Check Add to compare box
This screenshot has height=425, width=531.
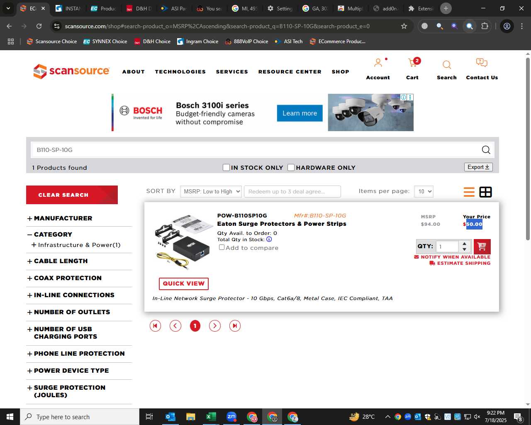point(222,247)
